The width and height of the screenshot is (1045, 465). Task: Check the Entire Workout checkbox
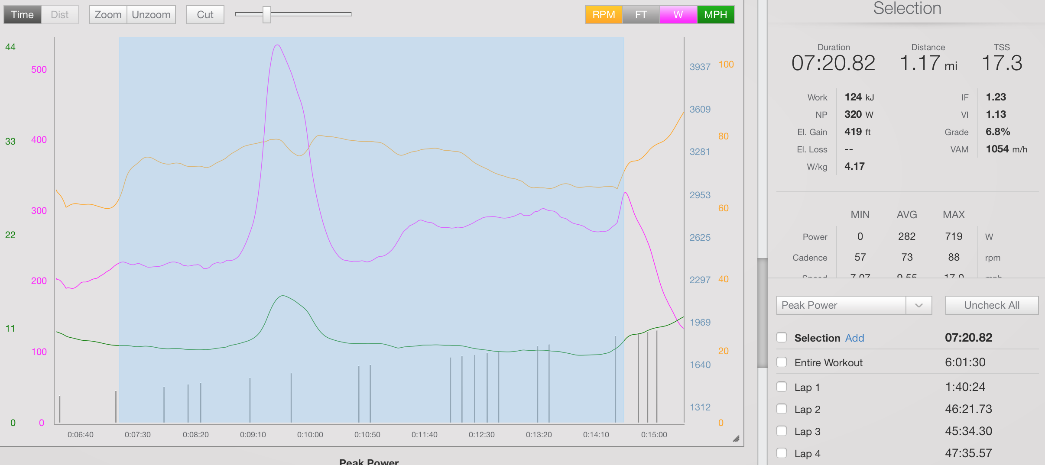click(x=782, y=362)
